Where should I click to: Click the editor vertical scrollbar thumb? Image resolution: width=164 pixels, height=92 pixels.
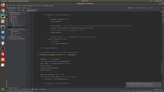pos(162,68)
